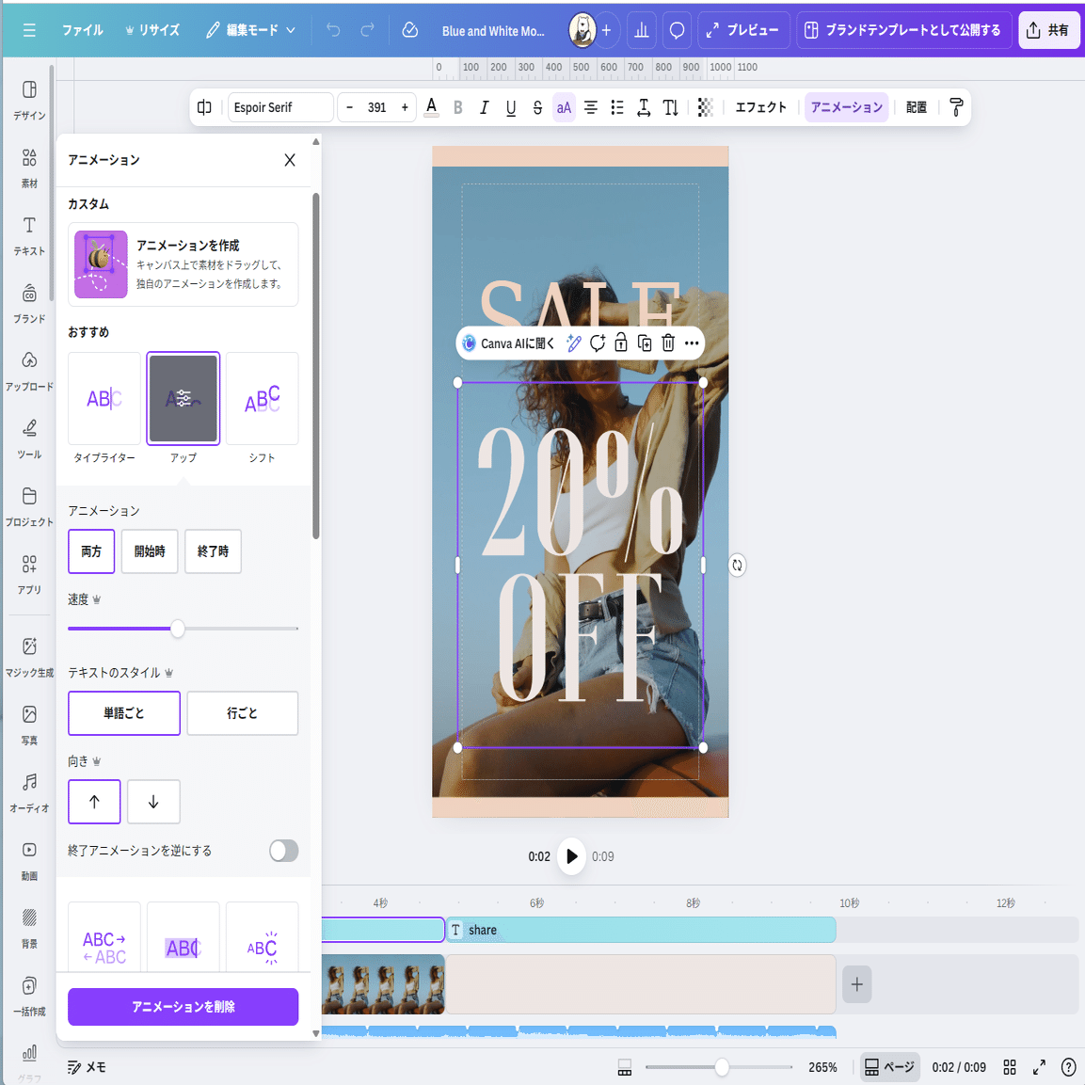Open the 配置 position tab
The height and width of the screenshot is (1085, 1085).
(x=917, y=107)
